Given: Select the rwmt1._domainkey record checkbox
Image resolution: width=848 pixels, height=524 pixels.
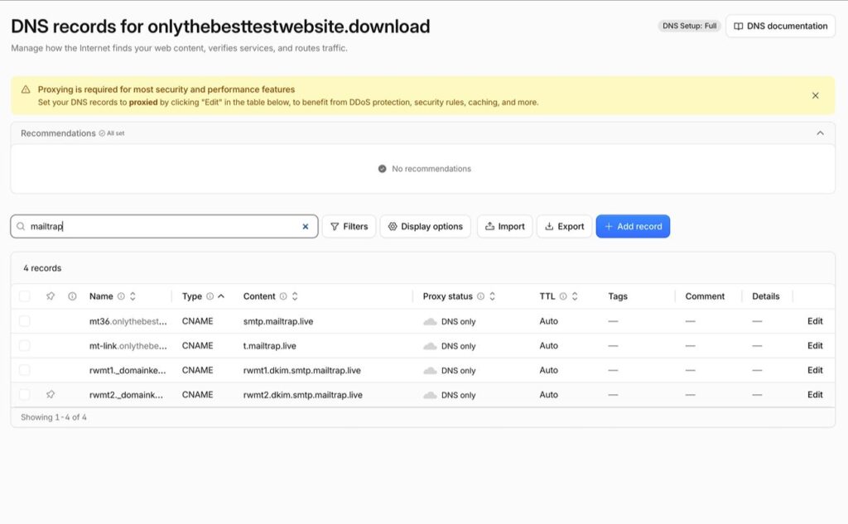Looking at the screenshot, I should click(24, 370).
